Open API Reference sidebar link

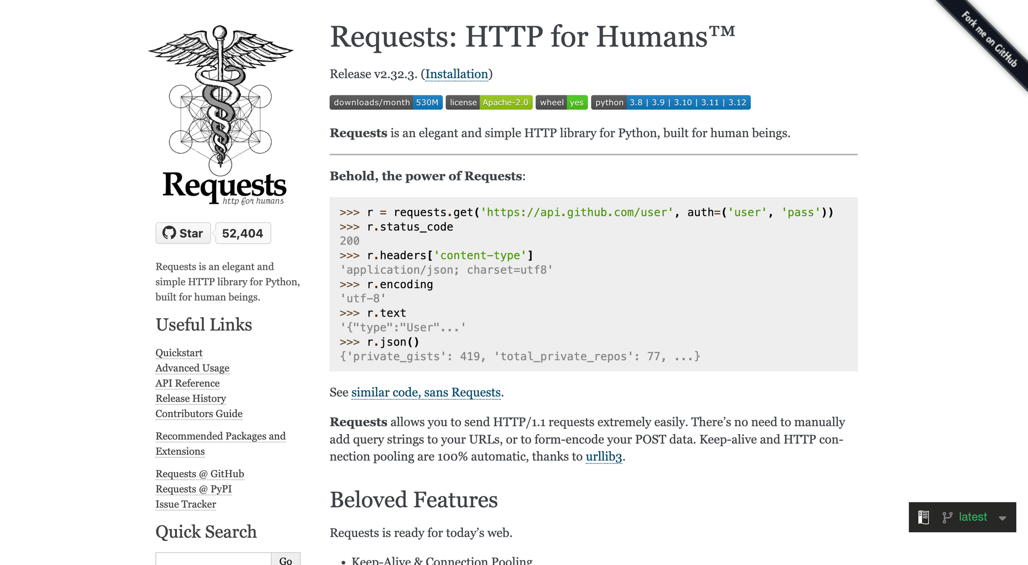click(x=187, y=383)
